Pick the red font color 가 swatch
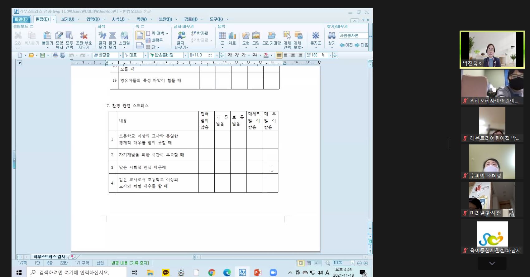The height and width of the screenshot is (277, 530). point(266,55)
